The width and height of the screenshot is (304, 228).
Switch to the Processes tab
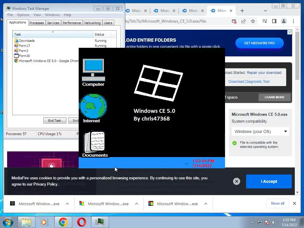pos(37,23)
